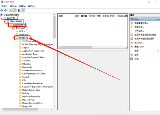Screen dimensions: 160x115
Task: Click the create basic task icon
Action: pos(132,23)
